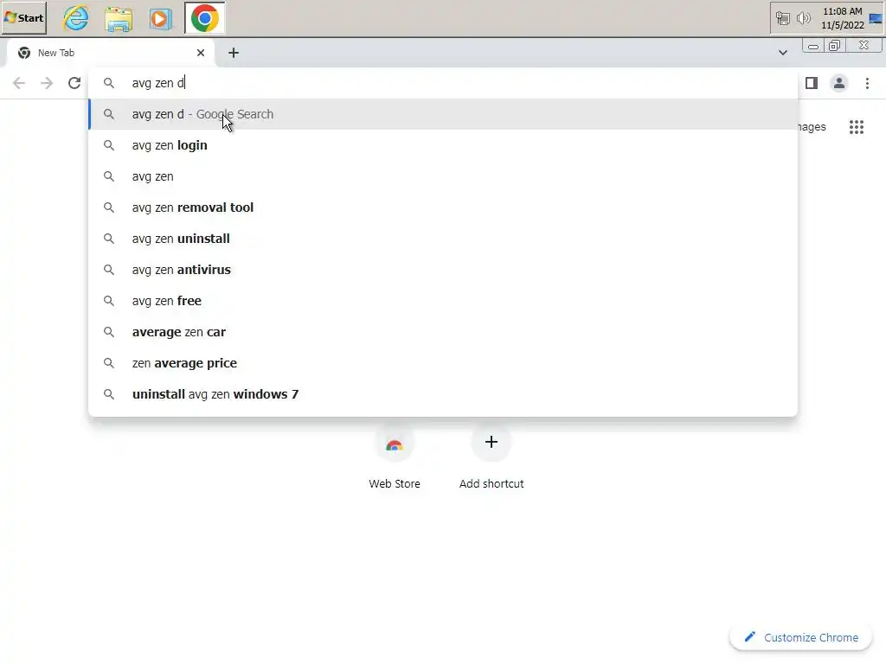Image resolution: width=886 pixels, height=664 pixels.
Task: Click the Show desktop tray icon
Action: [876, 19]
